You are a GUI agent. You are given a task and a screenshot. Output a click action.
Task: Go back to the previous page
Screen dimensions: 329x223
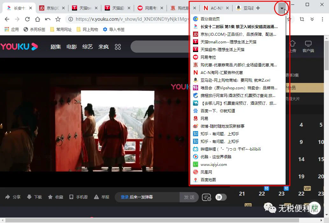pos(7,19)
